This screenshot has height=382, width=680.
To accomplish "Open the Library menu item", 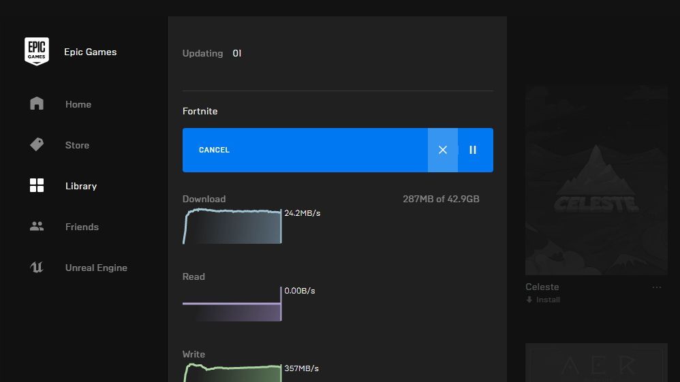I will point(81,186).
